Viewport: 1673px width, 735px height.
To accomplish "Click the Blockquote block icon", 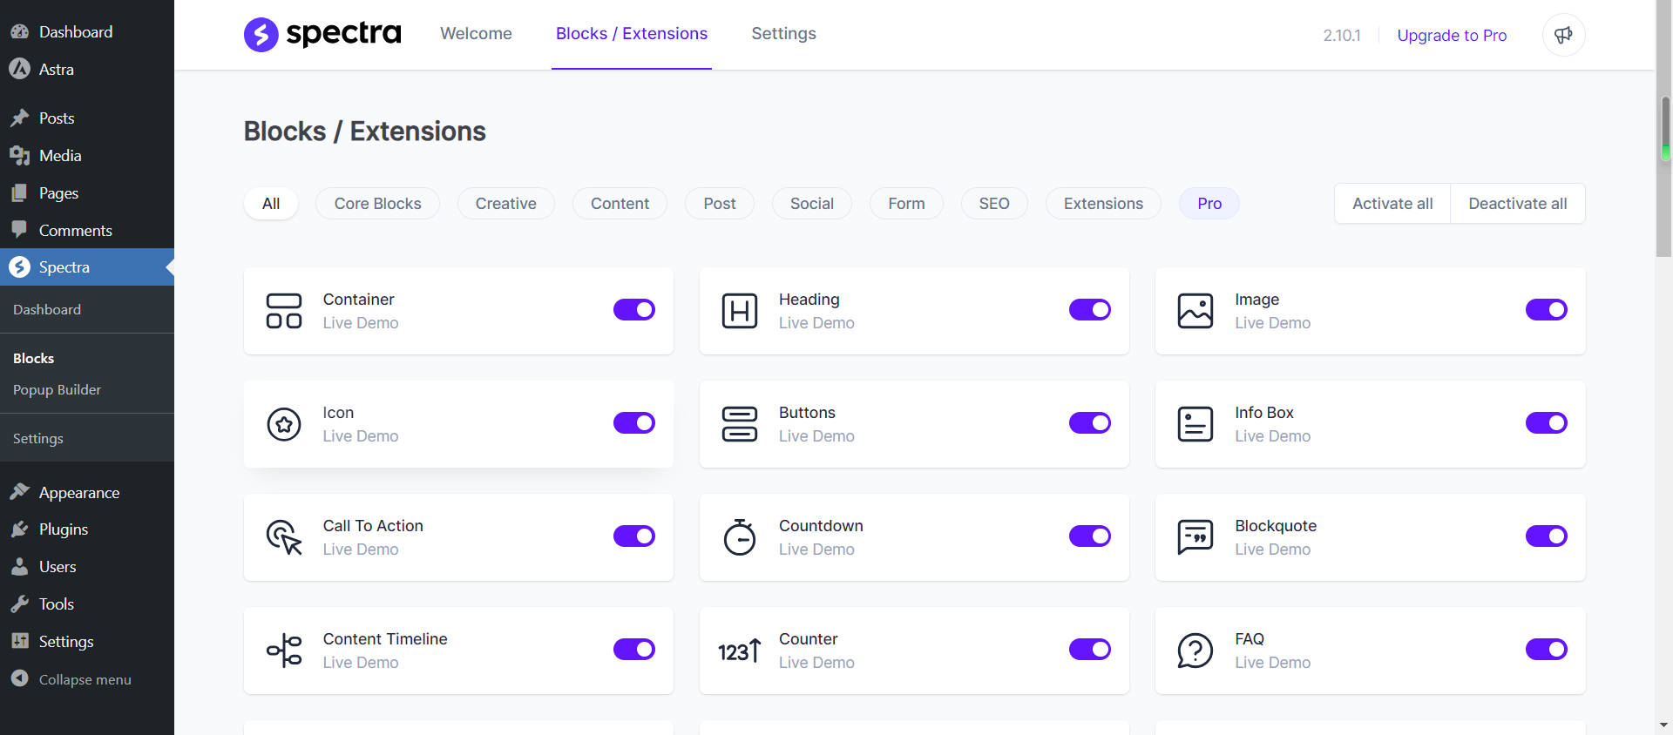I will pyautogui.click(x=1195, y=537).
